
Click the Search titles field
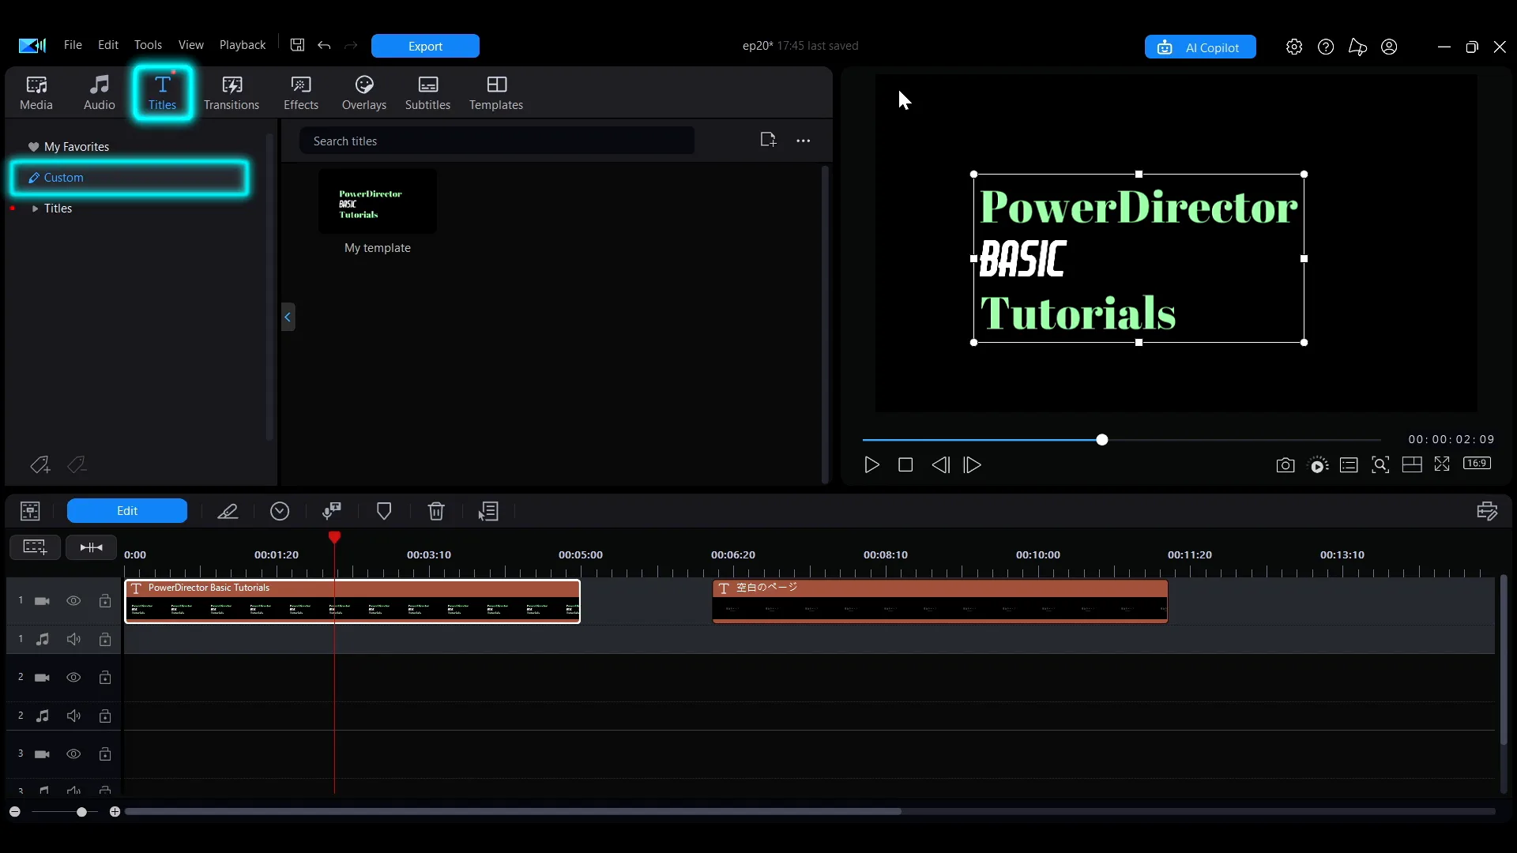pyautogui.click(x=497, y=141)
